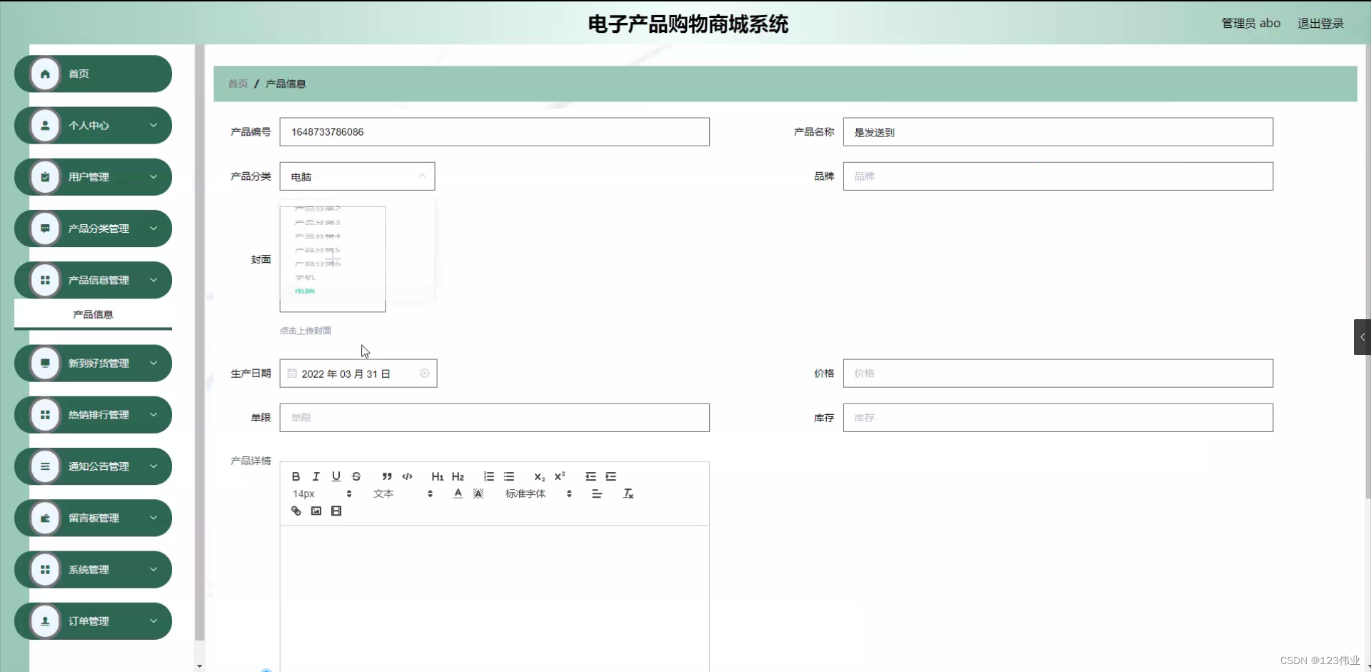
Task: Insert a video into product detail
Action: (x=336, y=510)
